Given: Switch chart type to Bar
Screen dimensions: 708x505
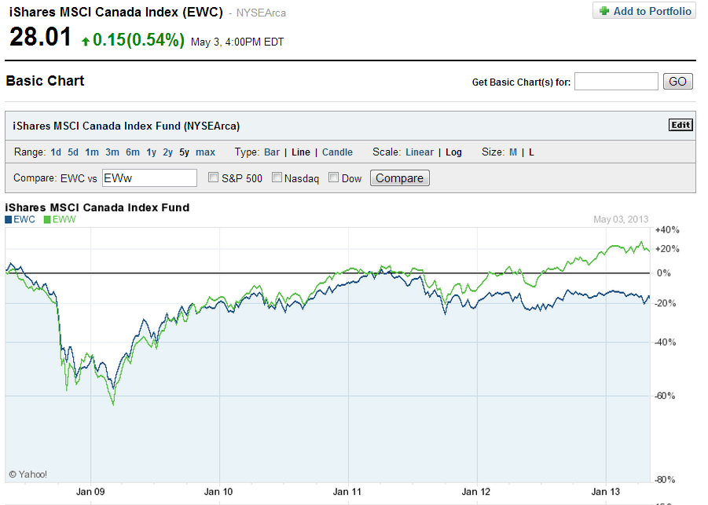Looking at the screenshot, I should pyautogui.click(x=272, y=152).
